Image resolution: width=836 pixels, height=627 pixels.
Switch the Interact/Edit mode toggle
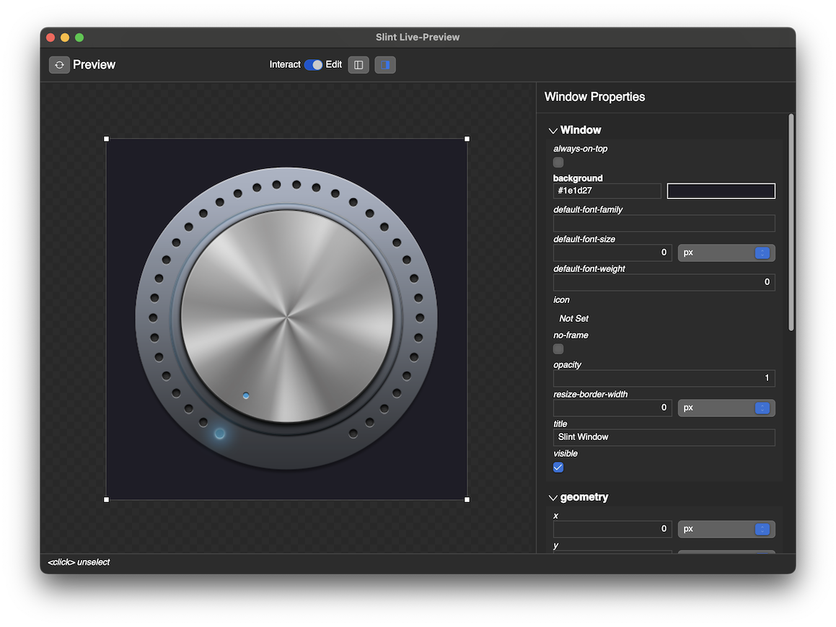(313, 65)
